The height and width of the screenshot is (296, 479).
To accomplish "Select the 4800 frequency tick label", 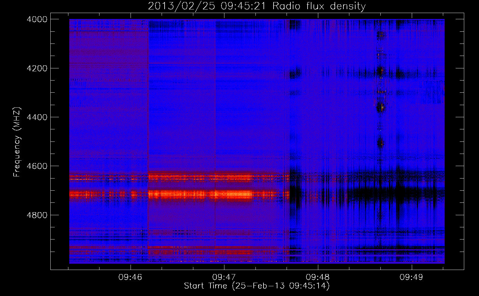I will (37, 215).
